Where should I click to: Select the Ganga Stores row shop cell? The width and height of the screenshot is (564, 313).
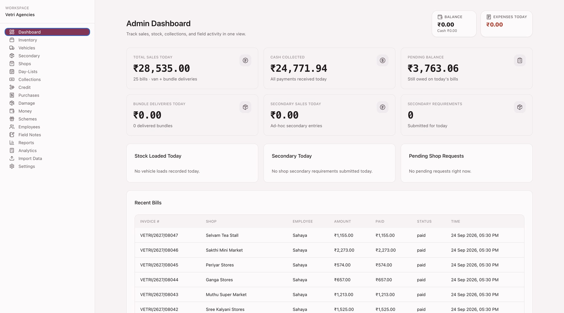click(x=219, y=280)
